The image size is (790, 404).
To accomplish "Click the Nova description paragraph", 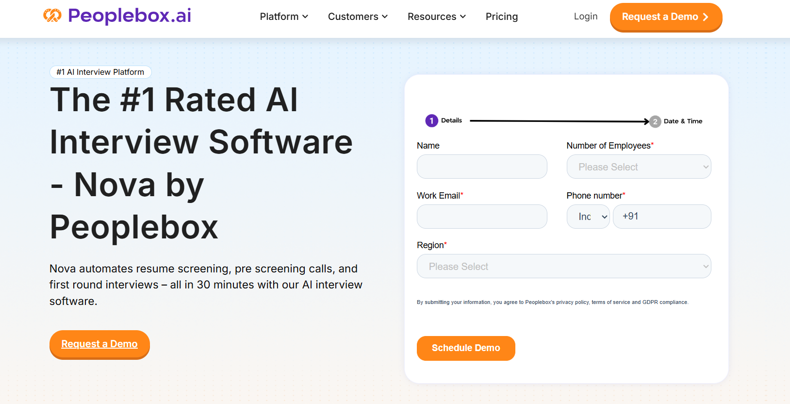I will (206, 285).
